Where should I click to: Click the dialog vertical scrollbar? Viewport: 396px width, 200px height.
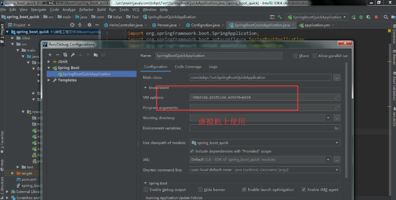[x=346, y=120]
